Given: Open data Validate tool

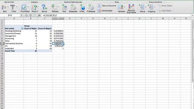Looking at the screenshot, I should click(x=120, y=7).
